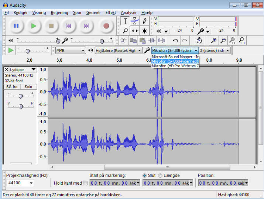
Task: Select the Længde radio button
Action: (160, 175)
